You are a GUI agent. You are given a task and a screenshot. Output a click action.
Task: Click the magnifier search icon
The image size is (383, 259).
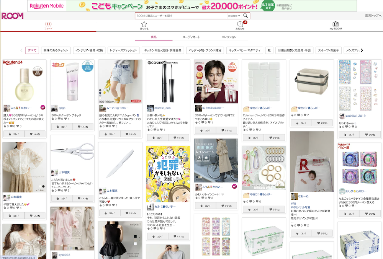click(x=246, y=16)
